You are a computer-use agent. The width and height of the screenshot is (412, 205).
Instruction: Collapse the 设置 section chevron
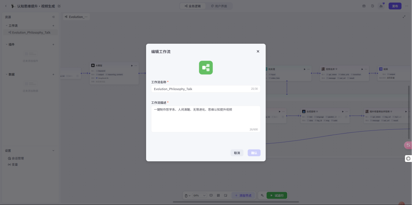[53, 151]
